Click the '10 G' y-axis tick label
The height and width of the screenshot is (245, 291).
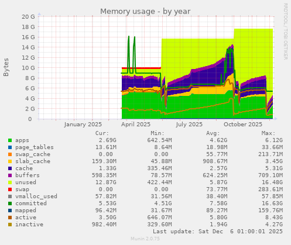(x=28, y=68)
